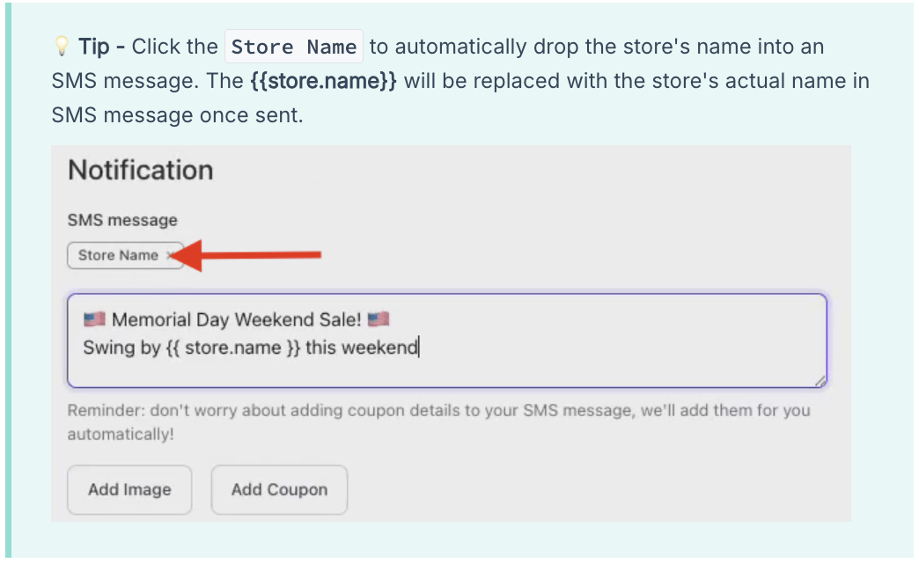Click the SMS message field label

tap(122, 220)
